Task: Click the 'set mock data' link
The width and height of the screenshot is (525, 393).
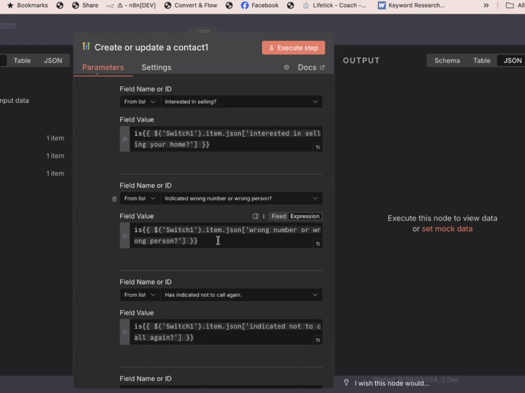Action: [447, 229]
